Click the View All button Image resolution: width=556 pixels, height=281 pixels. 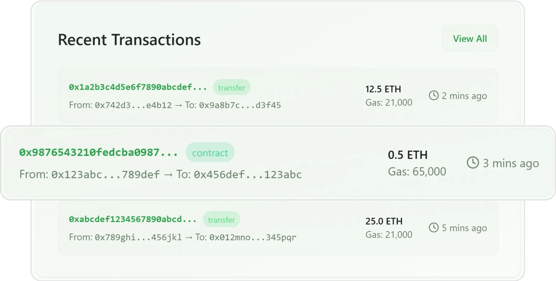(x=470, y=38)
